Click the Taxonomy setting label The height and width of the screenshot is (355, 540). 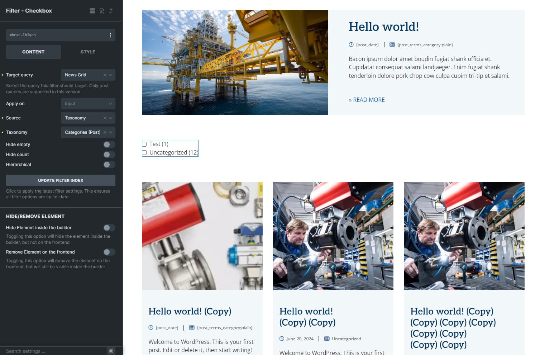[x=16, y=132]
